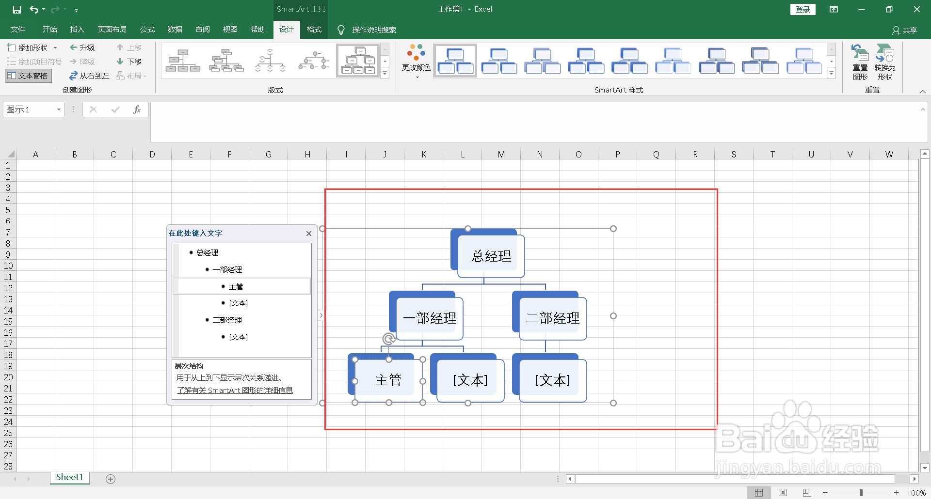
Task: Apply the sixth SmartArt style
Action: pos(674,61)
